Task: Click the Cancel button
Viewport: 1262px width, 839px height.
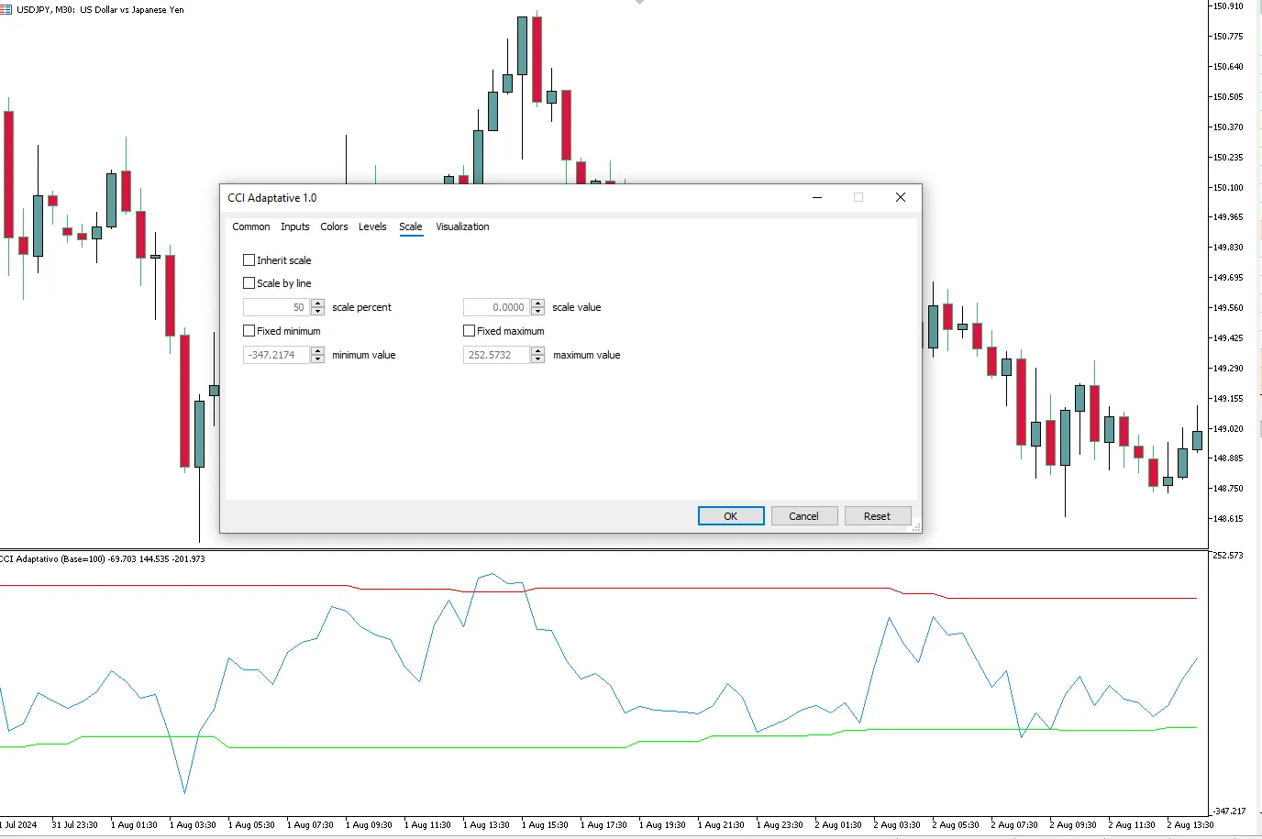Action: pos(803,516)
